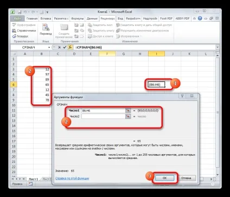This screenshot has width=230, height=197.
Task: Click Разрешить изменение диапазонов
Action: (x=143, y=30)
